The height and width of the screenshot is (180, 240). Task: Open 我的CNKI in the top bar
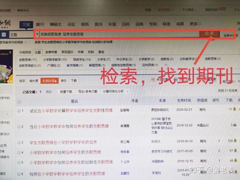[212, 10]
